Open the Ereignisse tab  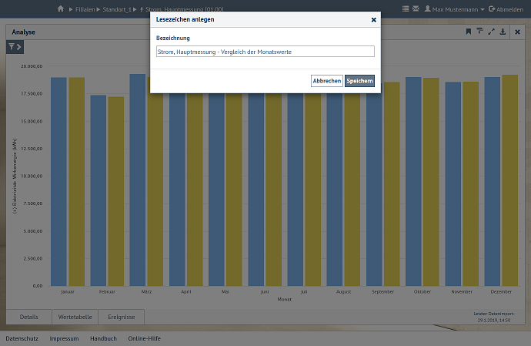click(122, 317)
